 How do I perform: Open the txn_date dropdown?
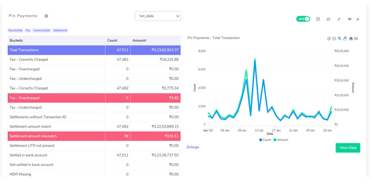158,16
